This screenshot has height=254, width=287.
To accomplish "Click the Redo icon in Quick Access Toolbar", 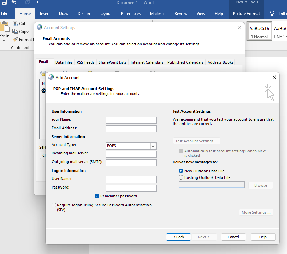I will pos(27,2).
